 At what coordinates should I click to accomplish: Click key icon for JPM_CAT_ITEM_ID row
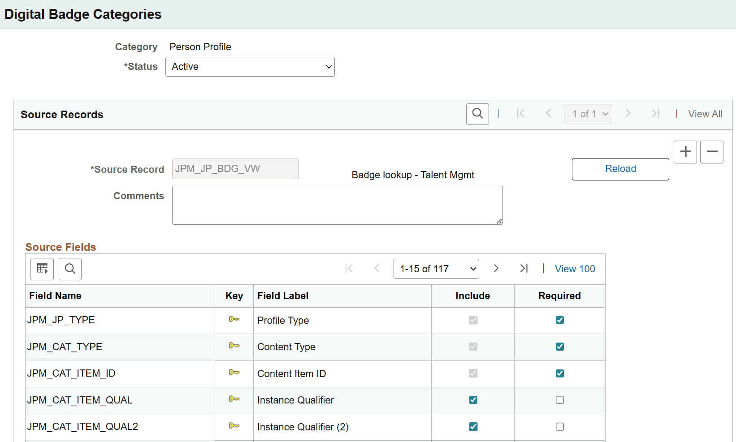pos(234,373)
